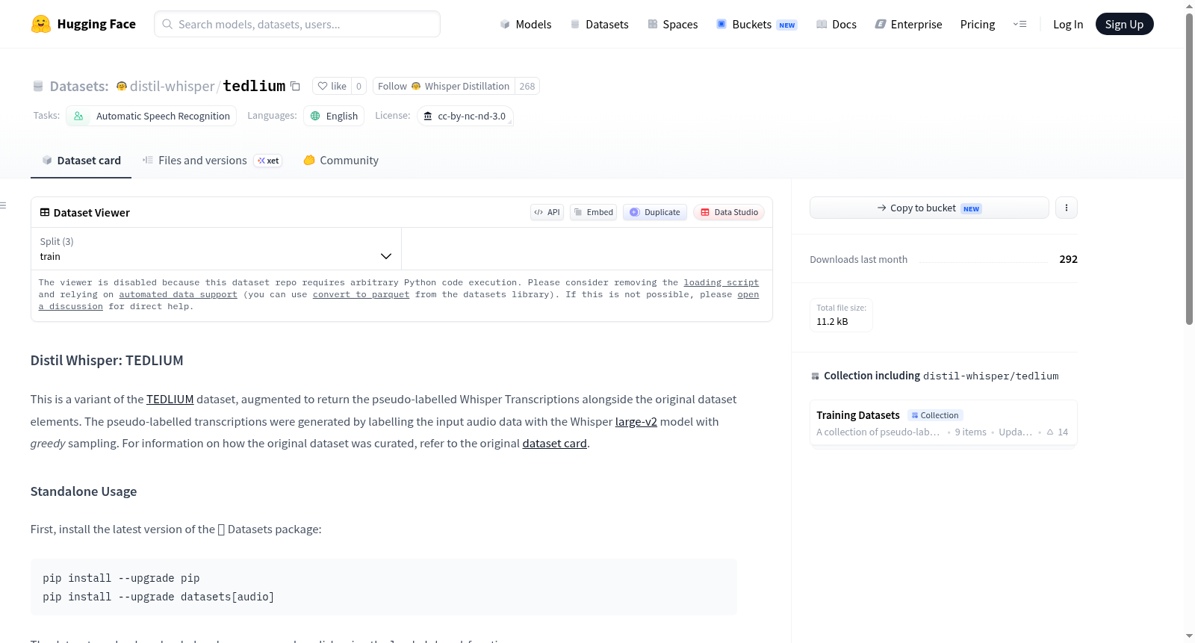Open the distil-whisper organization page
Screen dimensions: 1195x643
click(172, 87)
